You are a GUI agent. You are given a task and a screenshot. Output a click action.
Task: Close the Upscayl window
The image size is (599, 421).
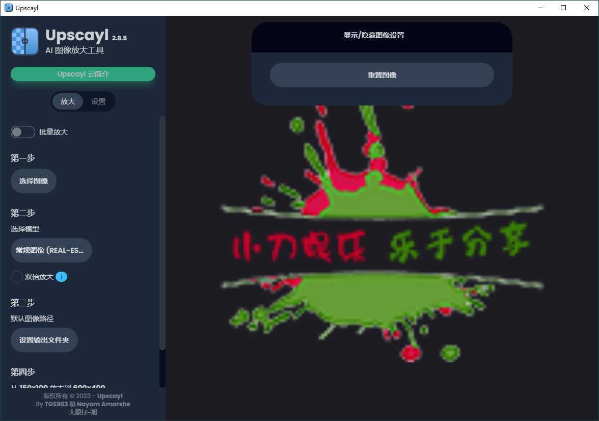point(587,8)
